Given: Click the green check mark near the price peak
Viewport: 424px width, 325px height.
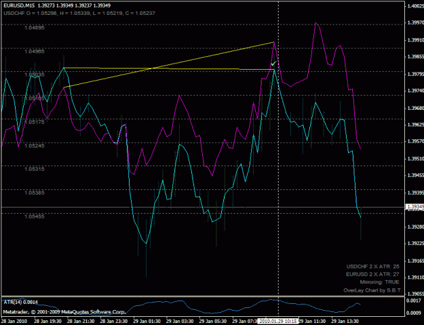Looking at the screenshot, I should tap(273, 64).
